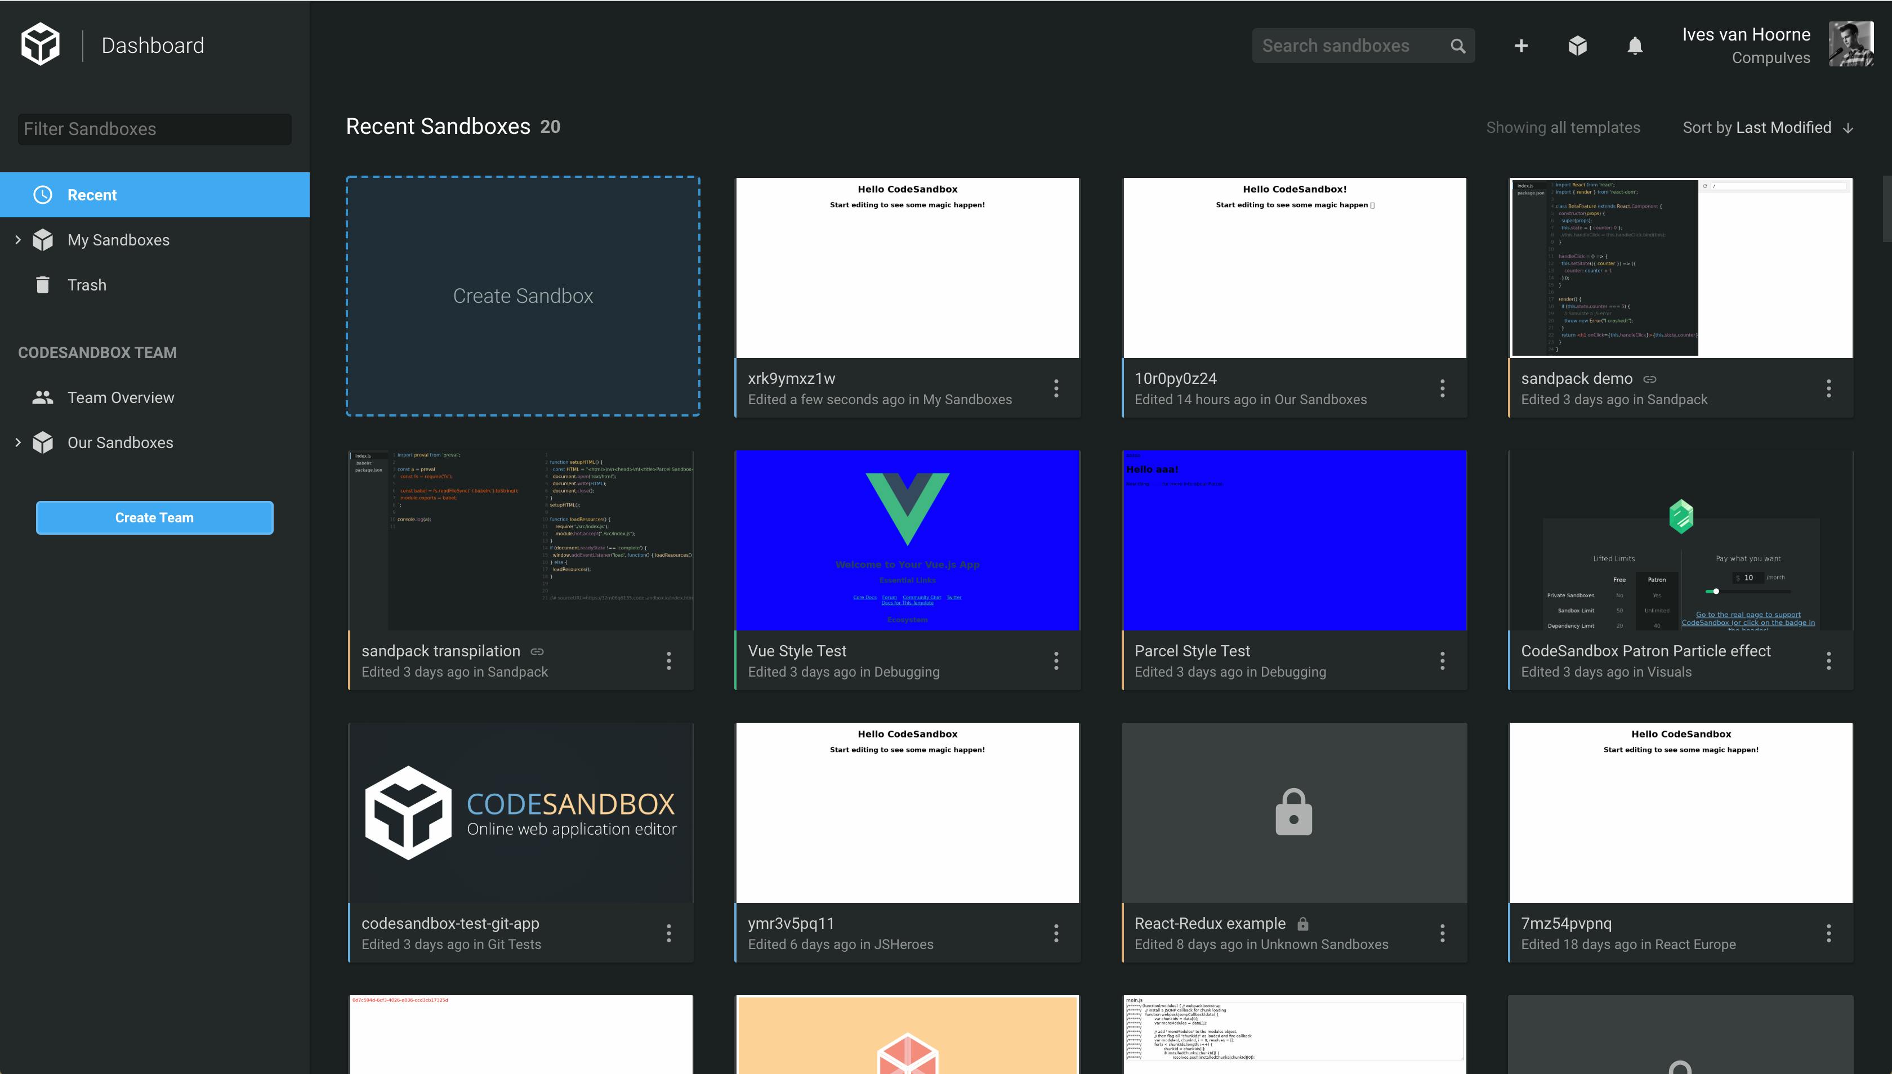Open Showing all templates filter

tap(1563, 128)
